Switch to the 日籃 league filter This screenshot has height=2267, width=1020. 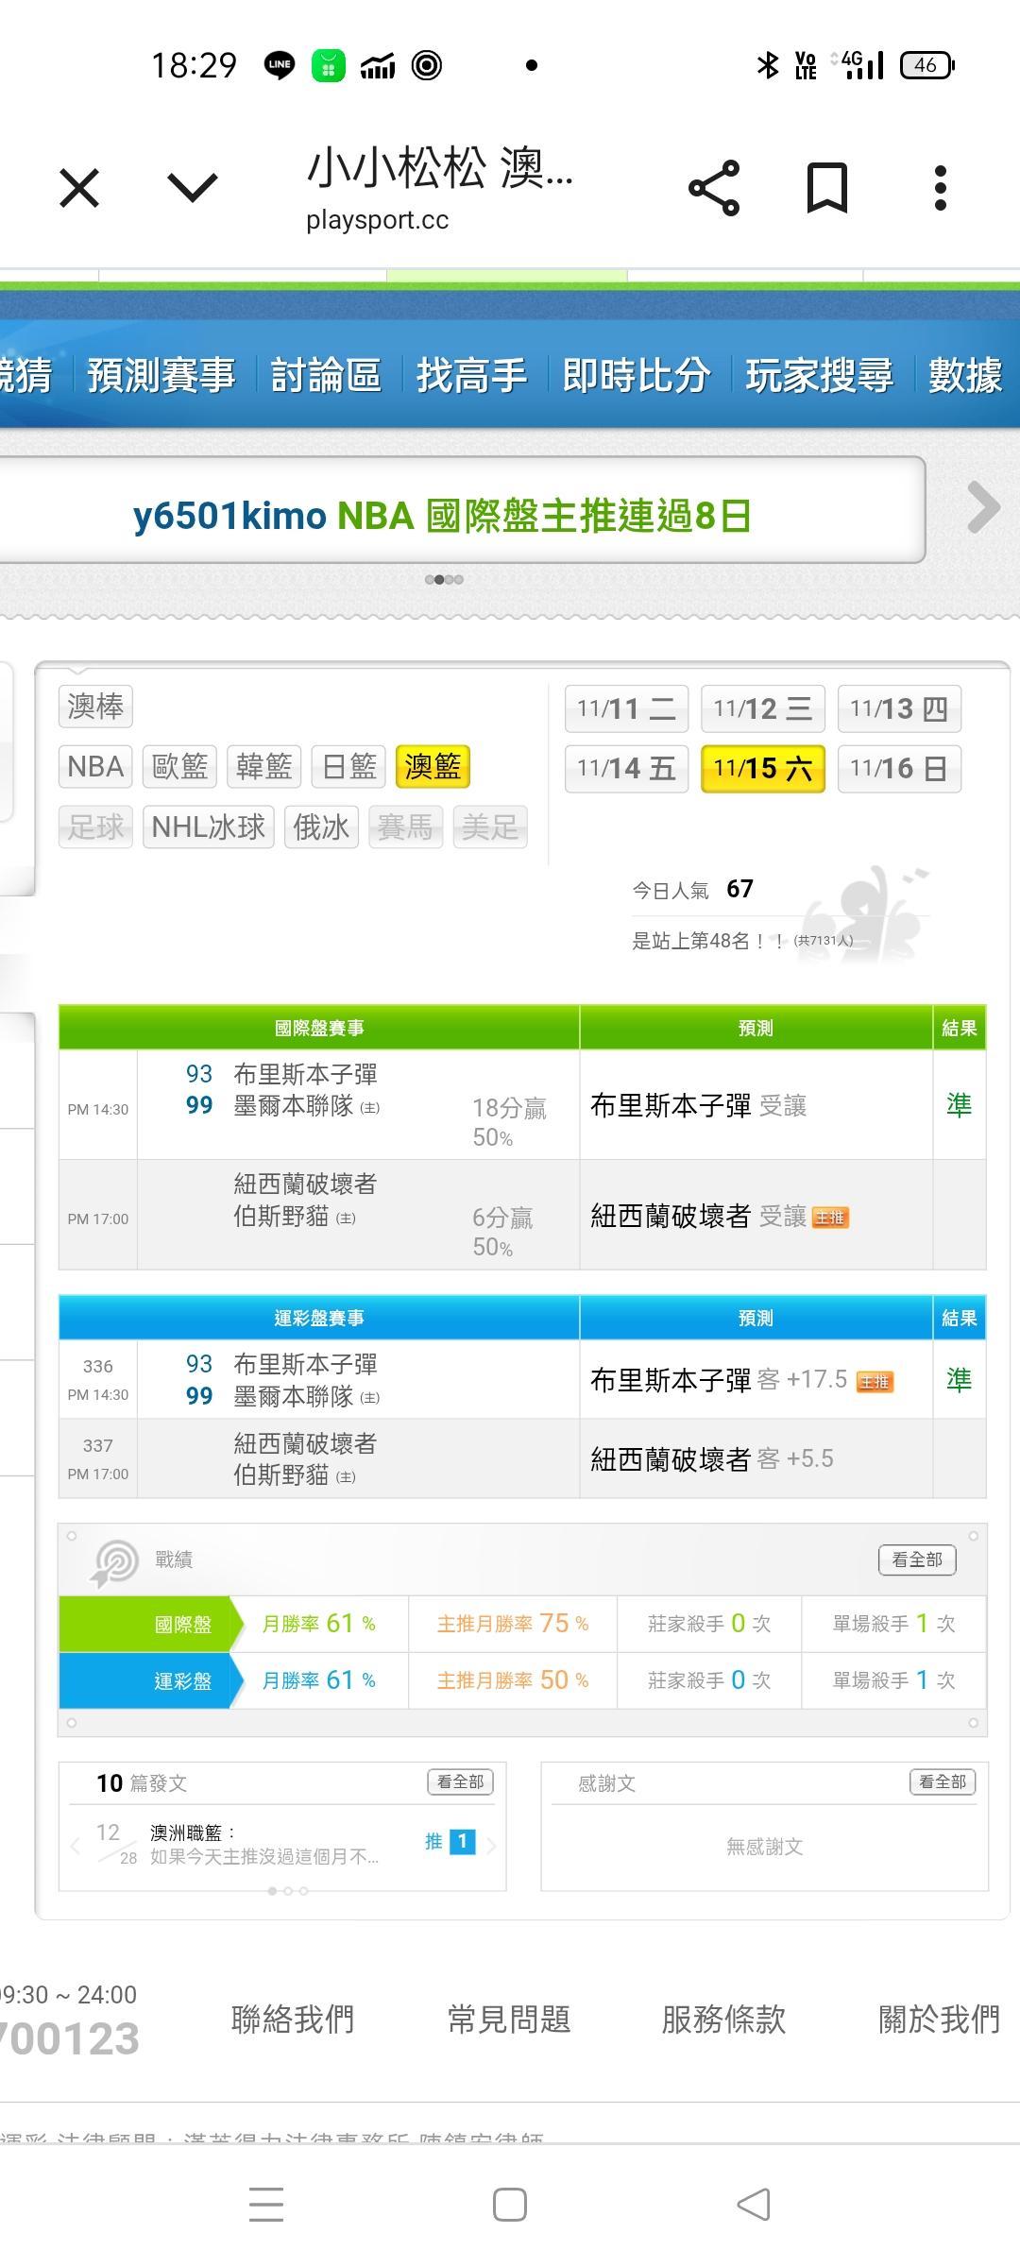pyautogui.click(x=348, y=766)
